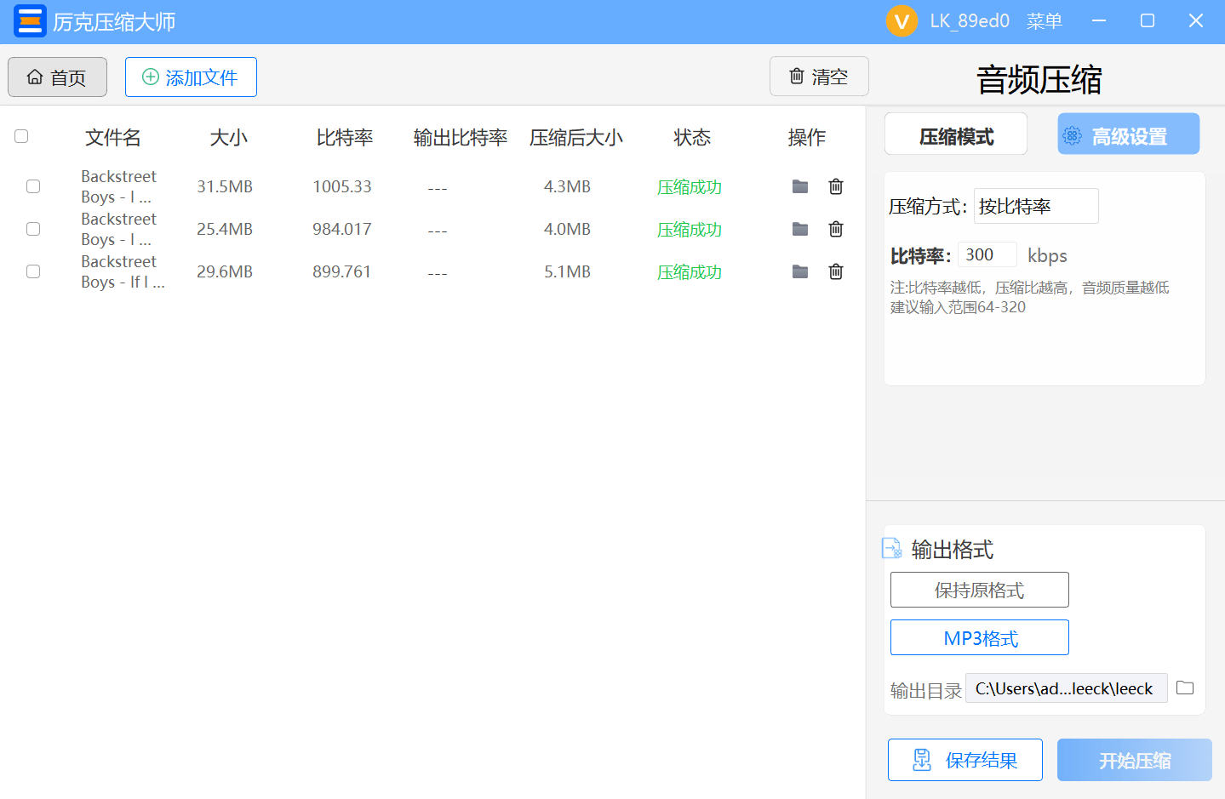Check the box for the 25.4MB file

(x=33, y=229)
